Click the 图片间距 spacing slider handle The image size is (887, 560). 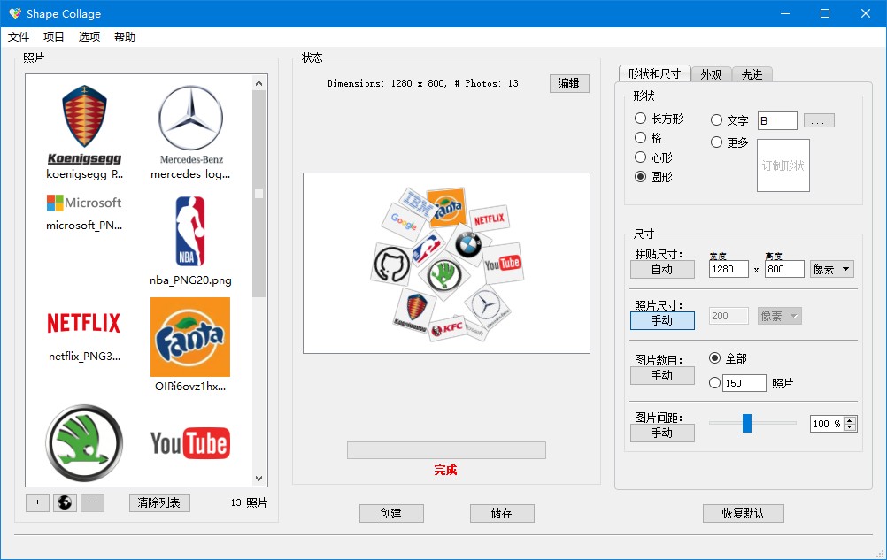point(747,423)
